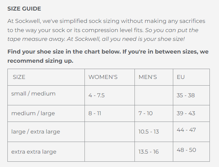Click the bold 'Find your shoe size' instruction
The width and height of the screenshot is (219, 167).
coord(108,56)
